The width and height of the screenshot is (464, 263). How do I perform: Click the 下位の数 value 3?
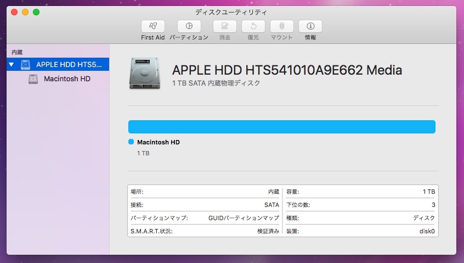pos(433,205)
